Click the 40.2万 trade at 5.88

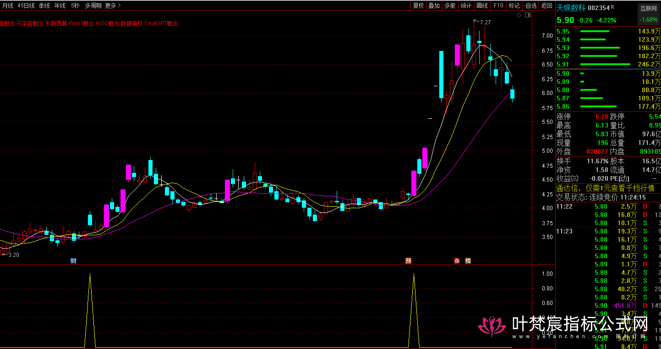[627, 289]
